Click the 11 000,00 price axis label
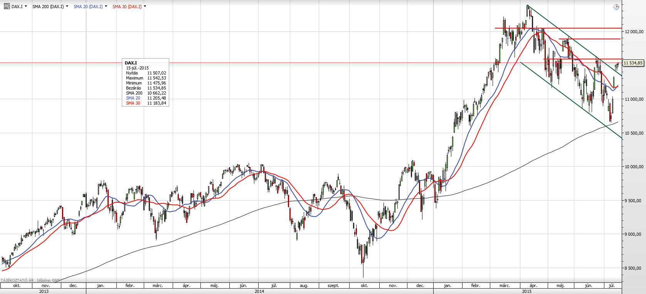The height and width of the screenshot is (294, 646). (634, 99)
